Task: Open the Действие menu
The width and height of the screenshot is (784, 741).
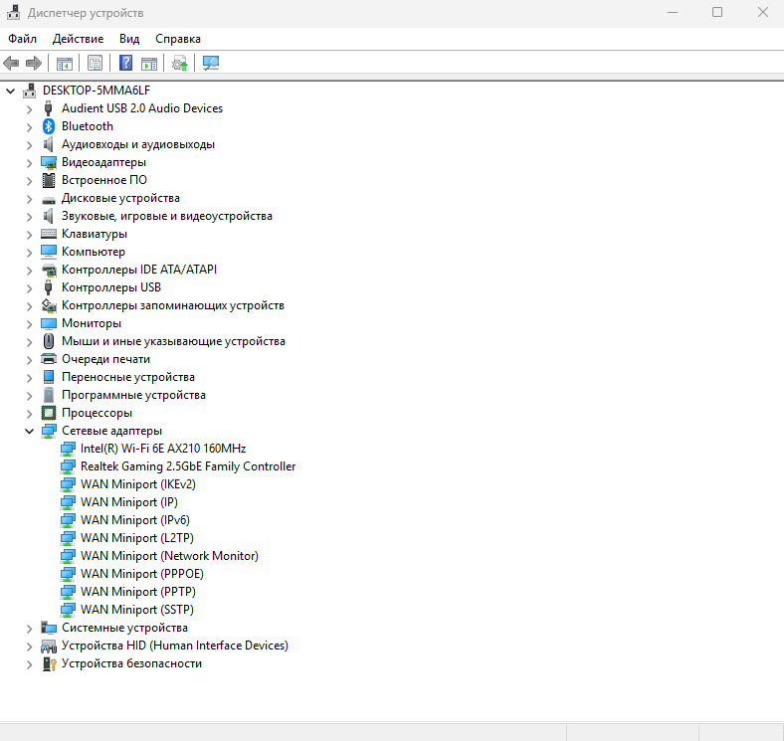Action: click(79, 39)
